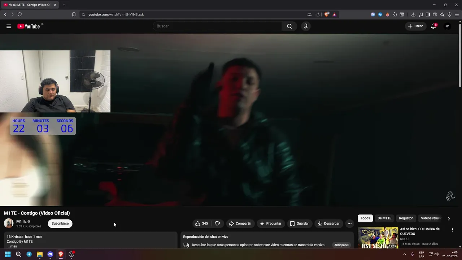Open options for Columbia de Quevedo video

click(x=453, y=230)
